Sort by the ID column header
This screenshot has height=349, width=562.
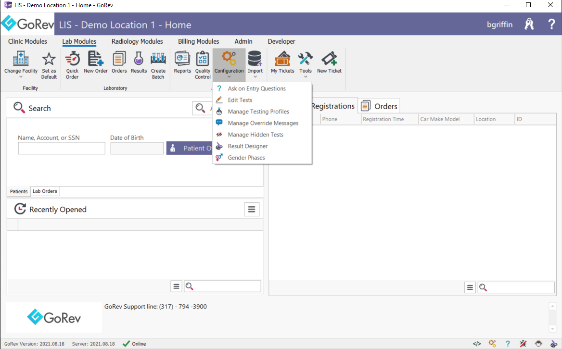[x=536, y=119]
